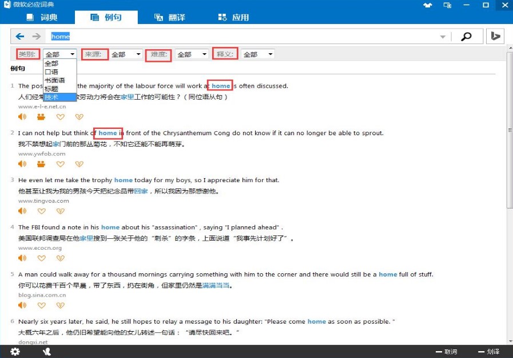Click the magnifier search icon
The image size is (513, 358).
point(467,37)
